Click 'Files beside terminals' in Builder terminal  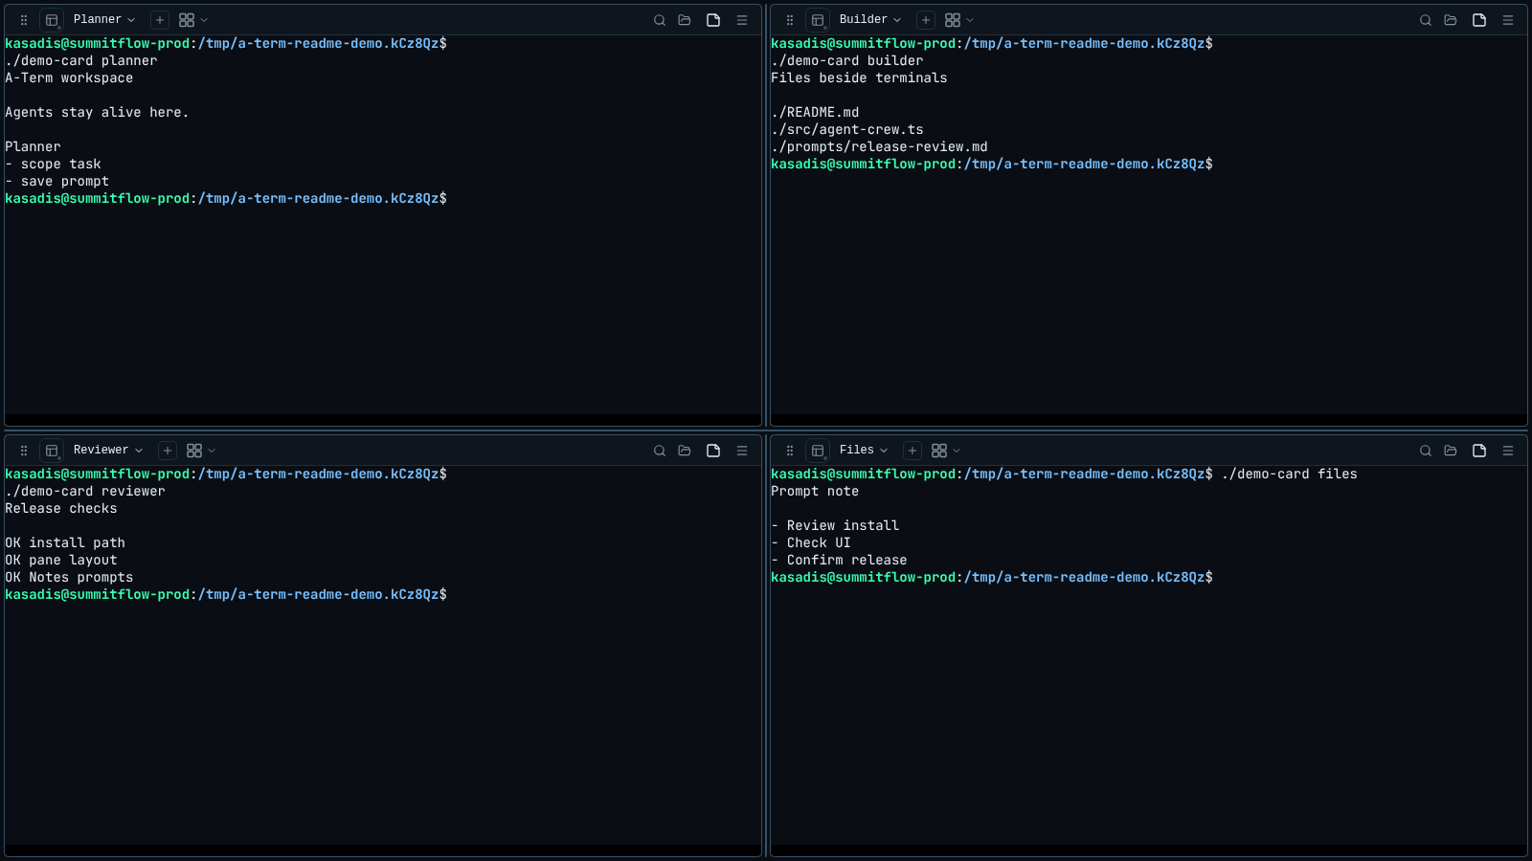click(859, 78)
